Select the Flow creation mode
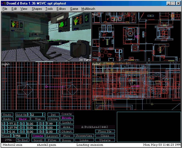Image resolution: width=182 pixels, height=148 pixels. click(67, 136)
